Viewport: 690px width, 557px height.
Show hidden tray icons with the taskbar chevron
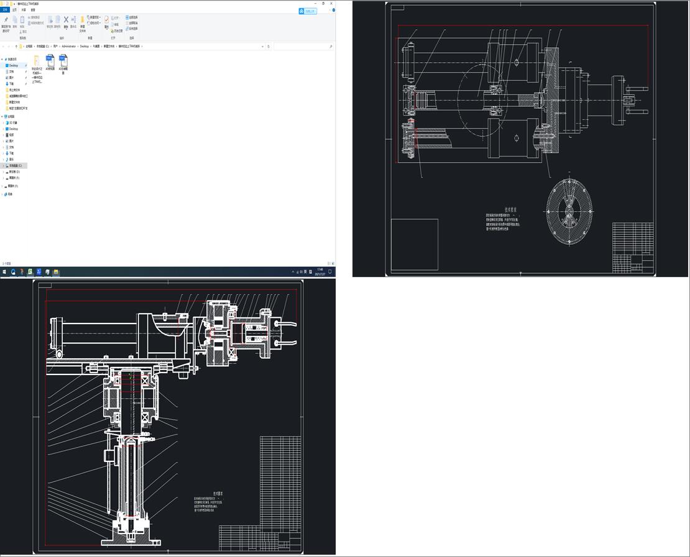click(x=293, y=272)
